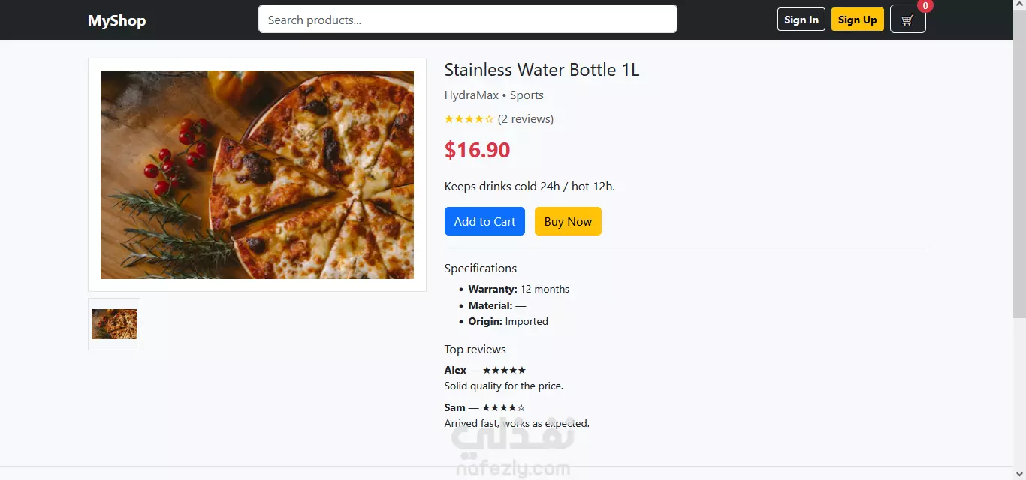The width and height of the screenshot is (1026, 480).
Task: Go to the MyShop home logo
Action: coord(116,20)
